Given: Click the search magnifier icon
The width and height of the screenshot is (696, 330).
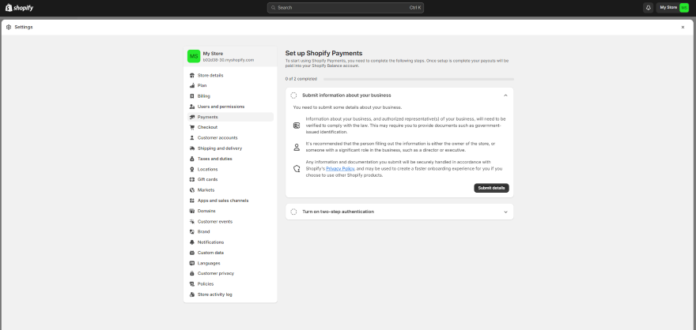Looking at the screenshot, I should (274, 8).
